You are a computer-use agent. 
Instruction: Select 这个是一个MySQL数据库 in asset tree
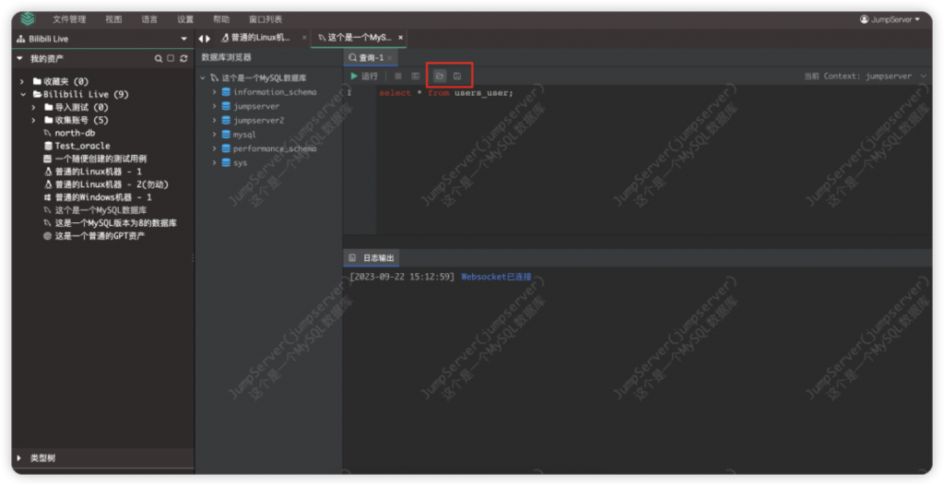pyautogui.click(x=100, y=210)
